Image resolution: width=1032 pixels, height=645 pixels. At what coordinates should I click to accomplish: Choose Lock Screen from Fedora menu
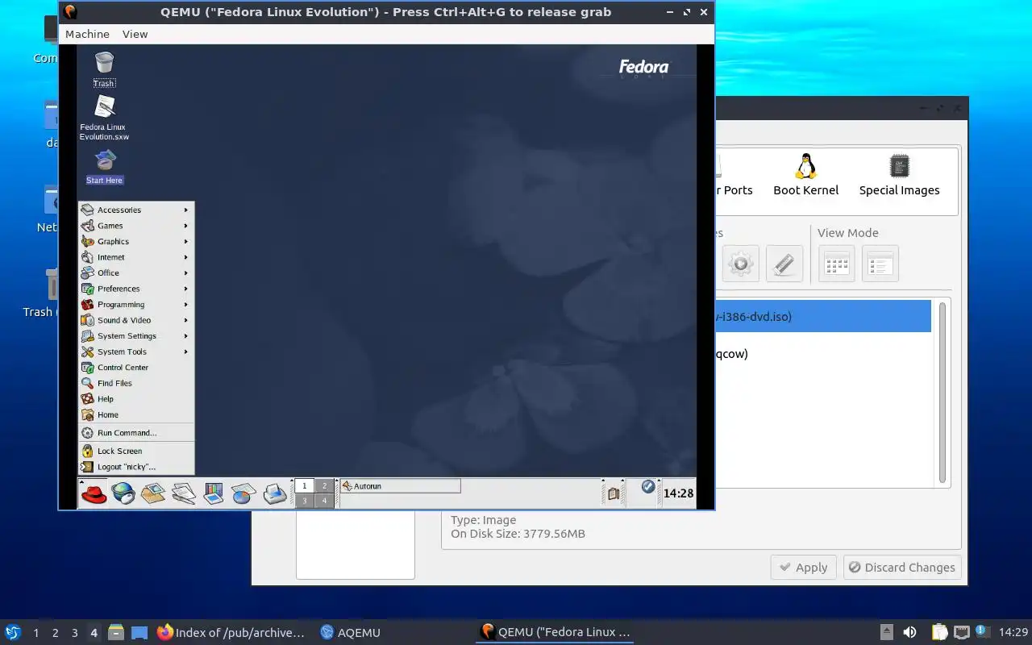pyautogui.click(x=135, y=451)
